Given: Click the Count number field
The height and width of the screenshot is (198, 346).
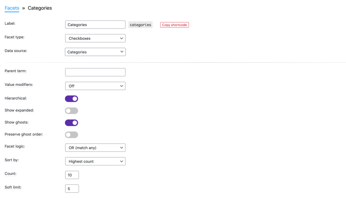Looking at the screenshot, I should (72, 175).
